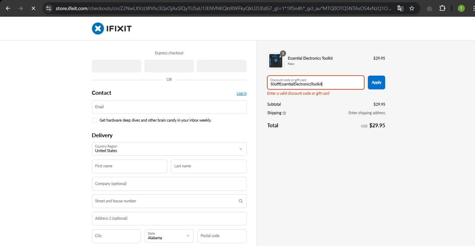Focus the First name field
This screenshot has height=246, width=475.
(x=130, y=166)
